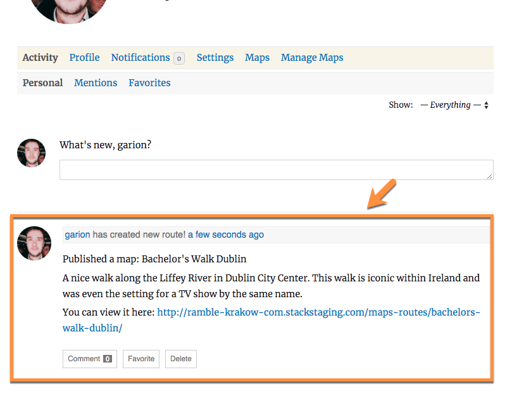
Task: Open the bachelors-walk-dublin route URL
Action: [x=318, y=312]
